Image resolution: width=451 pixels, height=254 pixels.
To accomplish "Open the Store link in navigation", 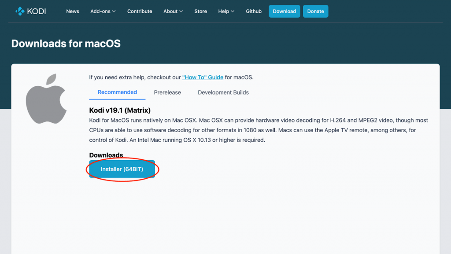I will point(200,11).
